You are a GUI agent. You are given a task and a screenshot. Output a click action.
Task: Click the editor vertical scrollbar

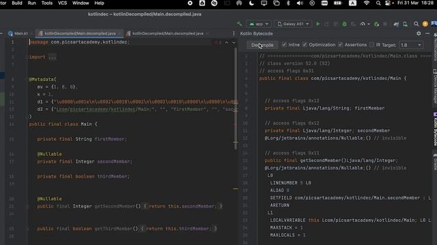point(236,99)
